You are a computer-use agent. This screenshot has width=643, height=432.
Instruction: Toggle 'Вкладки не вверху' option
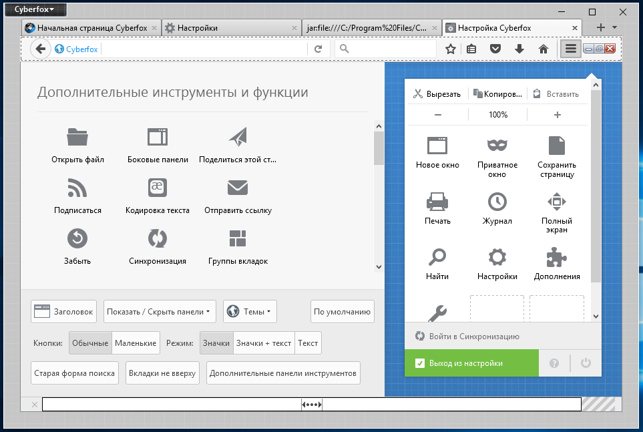[x=162, y=373]
